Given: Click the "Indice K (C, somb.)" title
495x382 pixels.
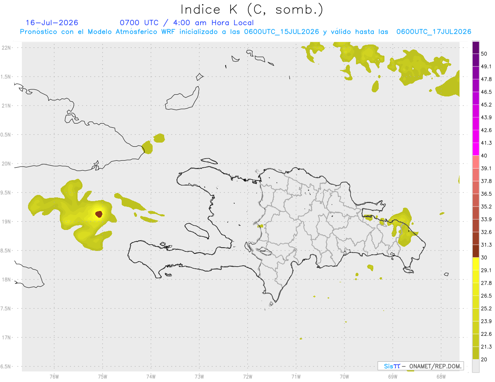Looking at the screenshot, I should point(251,9).
